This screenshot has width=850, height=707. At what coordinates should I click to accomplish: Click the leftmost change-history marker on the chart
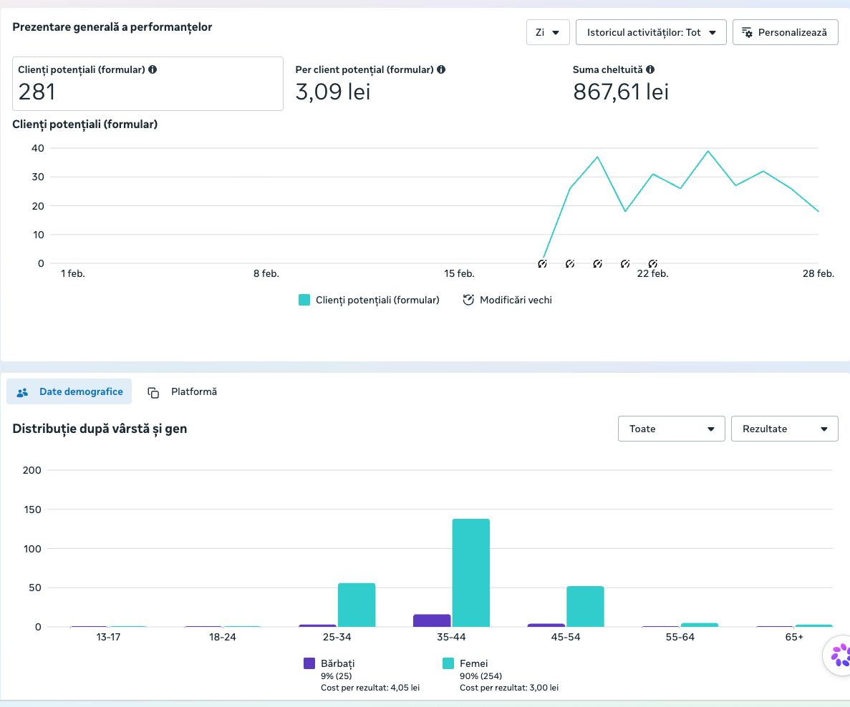click(x=542, y=264)
